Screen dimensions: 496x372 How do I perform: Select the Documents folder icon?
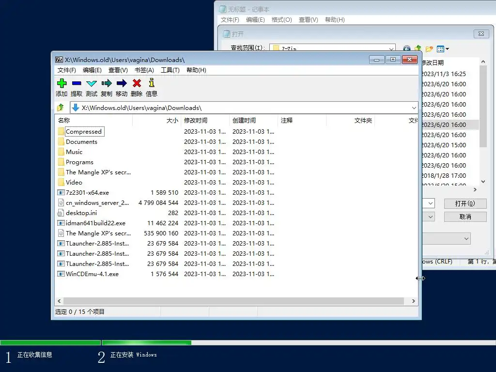coord(61,141)
